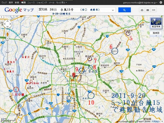Expand the 路線図 layer dropdown arrow

(156, 36)
